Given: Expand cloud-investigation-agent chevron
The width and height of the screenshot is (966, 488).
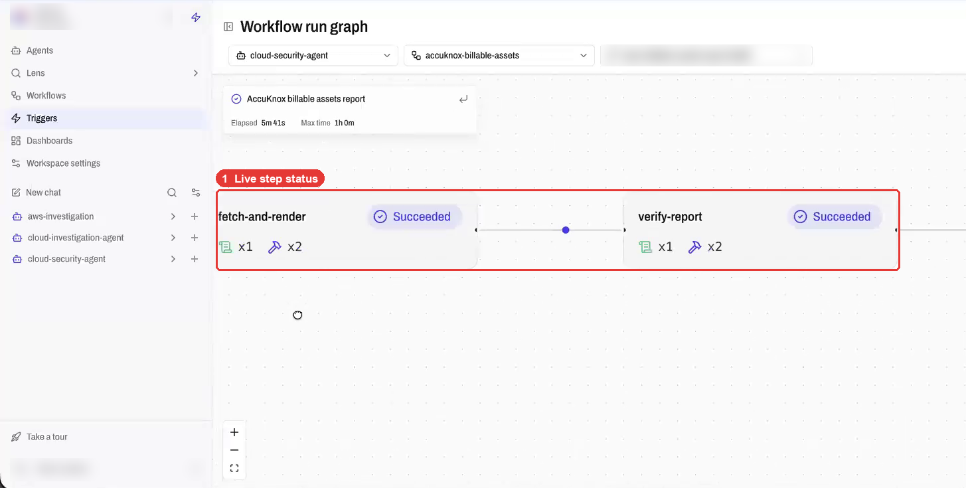Looking at the screenshot, I should pos(173,238).
